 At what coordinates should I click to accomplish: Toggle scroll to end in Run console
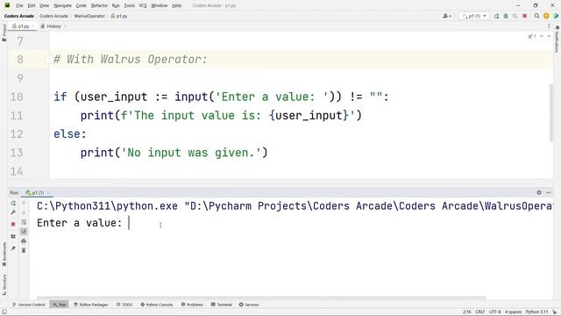pyautogui.click(x=24, y=232)
